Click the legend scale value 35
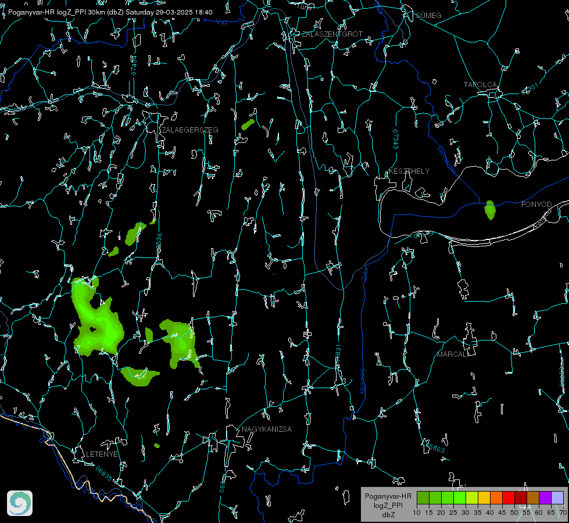Screen dimensions: 569x523 click(478, 513)
